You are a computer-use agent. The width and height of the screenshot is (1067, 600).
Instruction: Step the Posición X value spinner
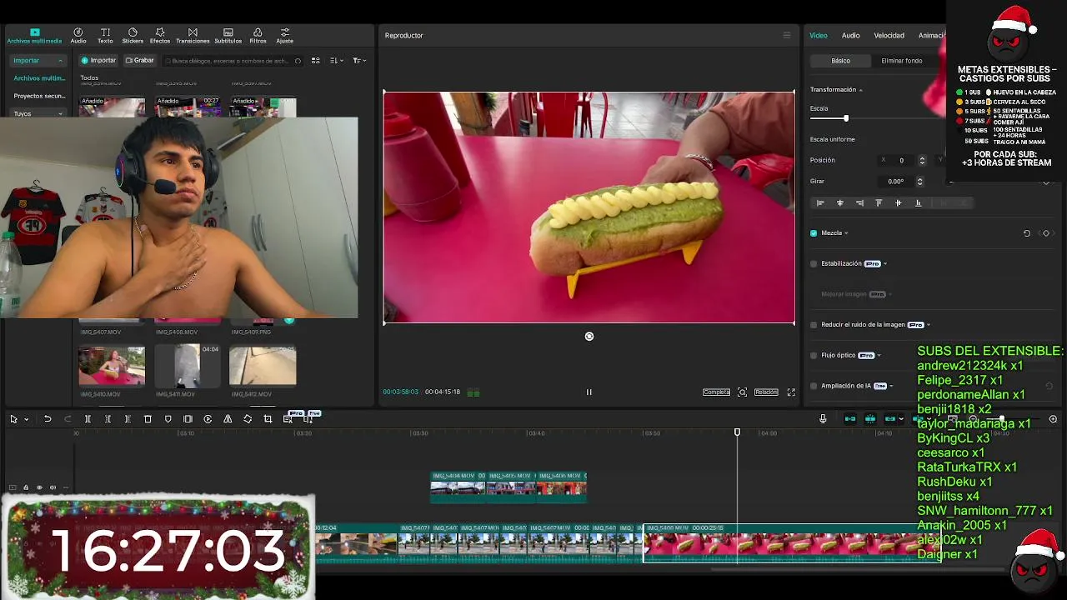point(921,160)
